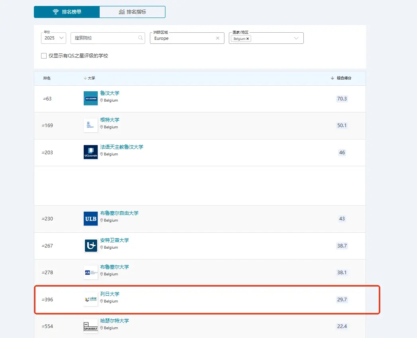Screen dimensions: 417x338
Task: Click the 70.3 score for 鲁汶大学
Action: [342, 99]
